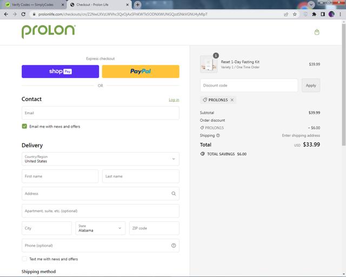Focus the Discount code field
This screenshot has width=346, height=277.
point(249,85)
